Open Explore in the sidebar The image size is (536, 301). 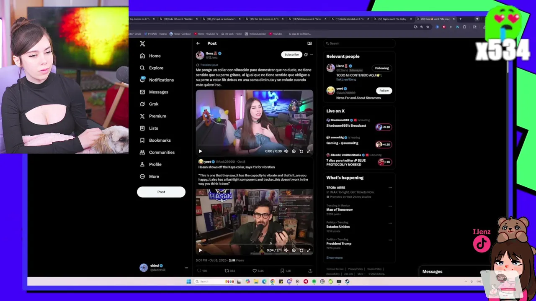point(152,68)
